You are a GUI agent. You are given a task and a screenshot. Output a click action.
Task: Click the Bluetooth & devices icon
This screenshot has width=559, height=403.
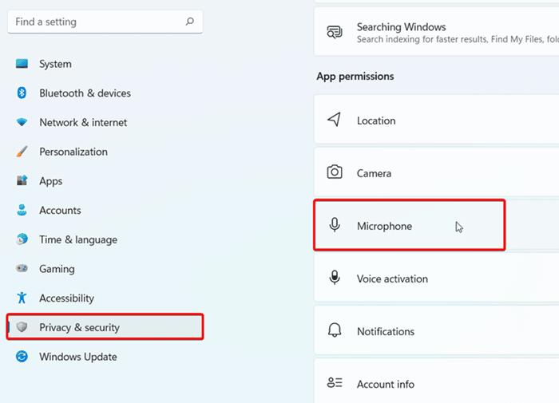tap(22, 93)
